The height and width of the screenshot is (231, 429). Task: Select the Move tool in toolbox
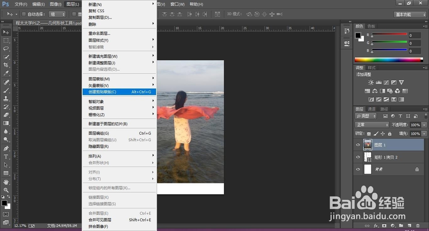6,32
